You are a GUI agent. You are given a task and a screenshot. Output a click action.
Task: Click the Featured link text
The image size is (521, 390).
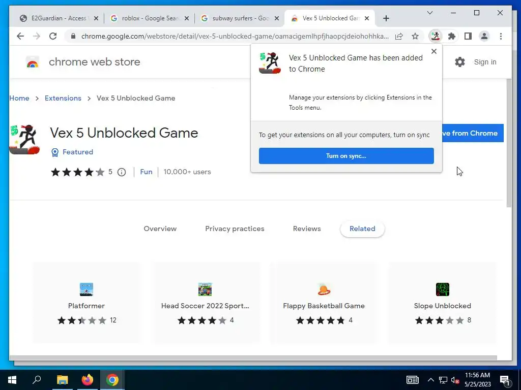coord(78,152)
